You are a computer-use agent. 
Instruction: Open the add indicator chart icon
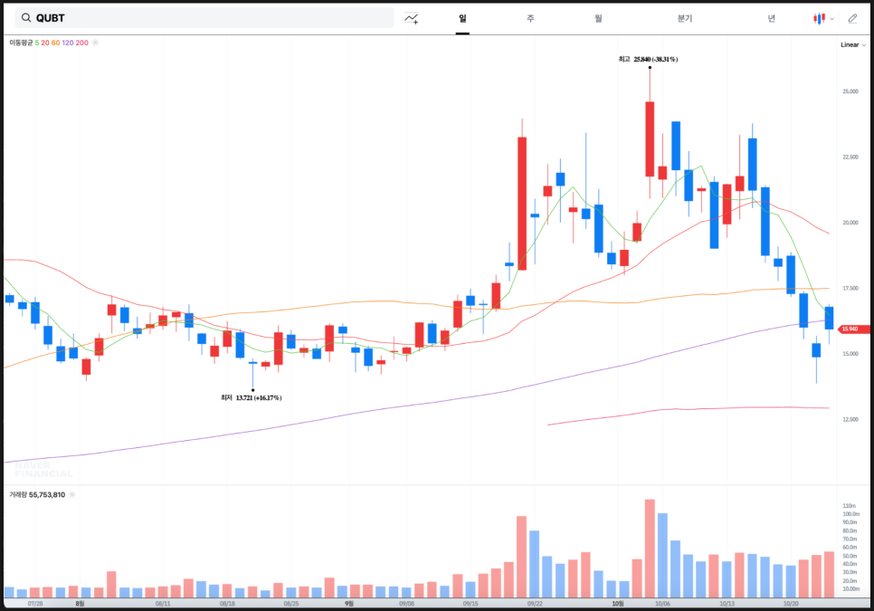[x=412, y=18]
